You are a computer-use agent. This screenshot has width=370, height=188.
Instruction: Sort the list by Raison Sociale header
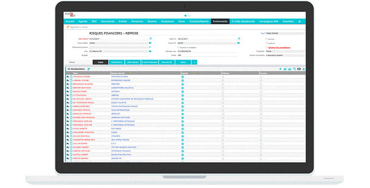118,73
